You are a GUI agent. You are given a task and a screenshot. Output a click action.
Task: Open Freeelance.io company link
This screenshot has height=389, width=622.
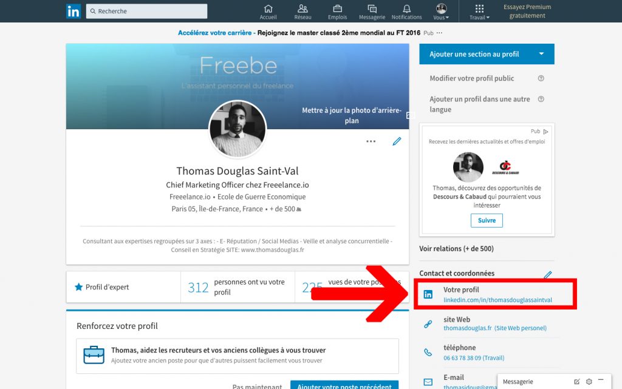pyautogui.click(x=190, y=197)
